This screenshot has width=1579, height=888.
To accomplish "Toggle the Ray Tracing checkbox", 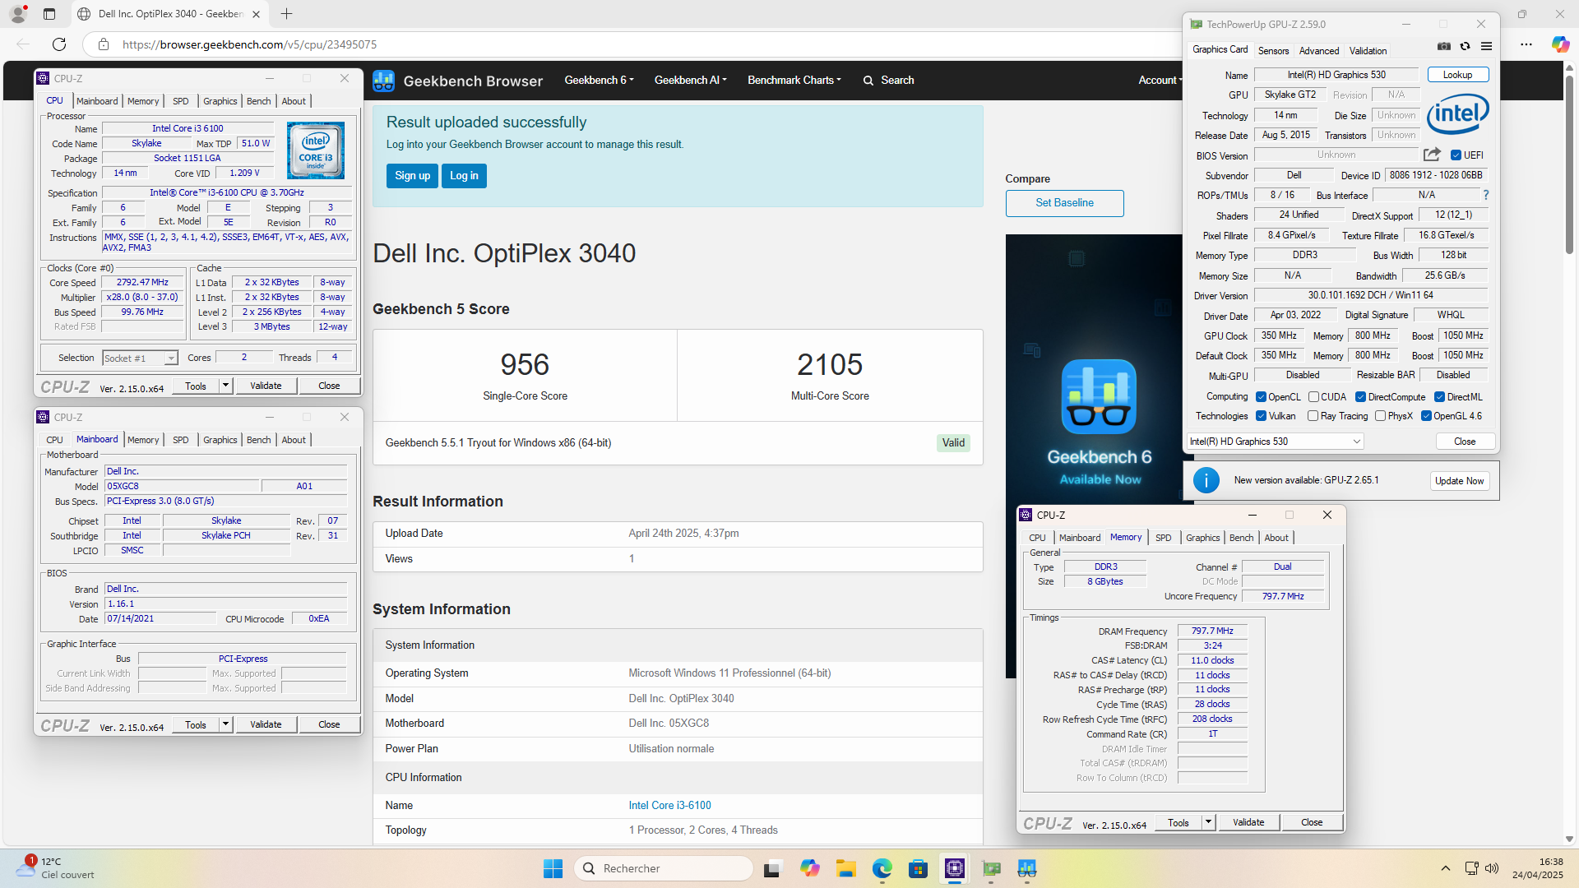I will pos(1313,416).
